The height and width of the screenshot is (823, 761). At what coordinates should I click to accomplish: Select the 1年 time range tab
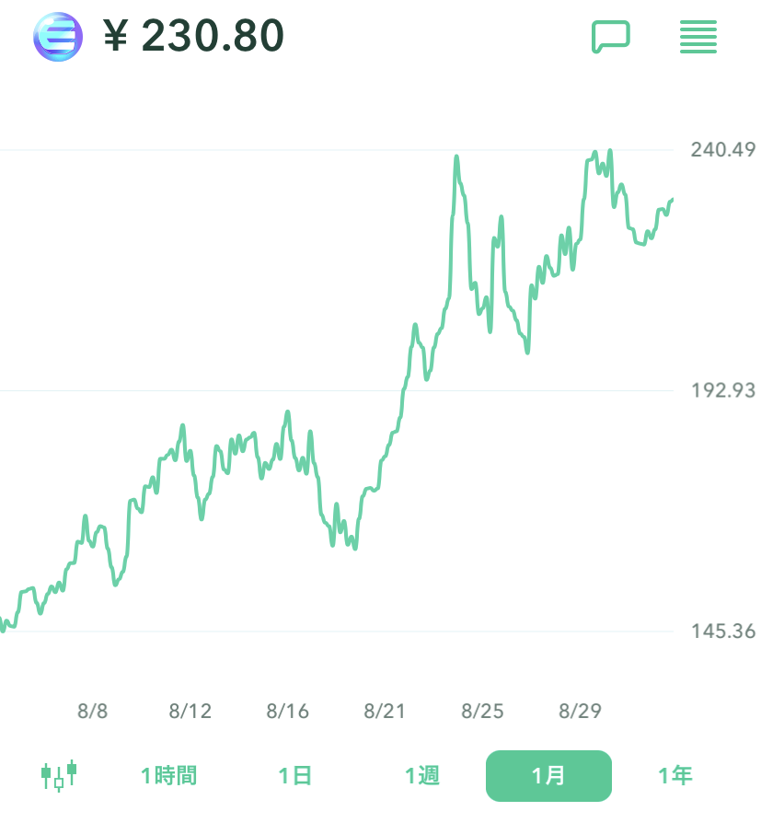(x=675, y=775)
